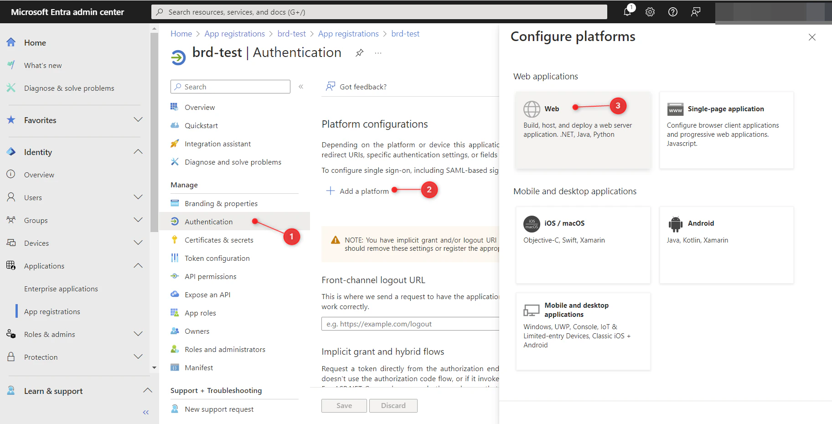Focus the resource menu Search field
This screenshot has height=424, width=832.
pos(230,87)
